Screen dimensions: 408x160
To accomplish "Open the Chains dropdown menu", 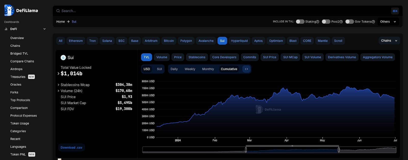I will [389, 41].
